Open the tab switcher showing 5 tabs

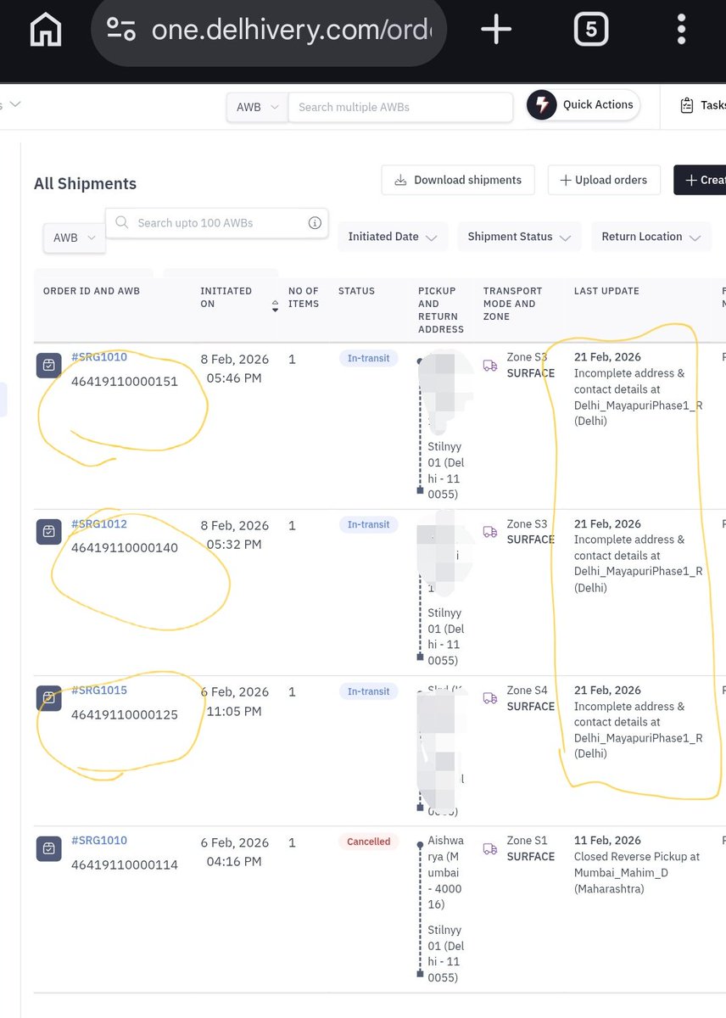click(591, 31)
